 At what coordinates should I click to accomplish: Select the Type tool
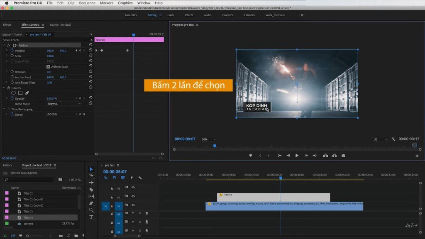(x=91, y=217)
